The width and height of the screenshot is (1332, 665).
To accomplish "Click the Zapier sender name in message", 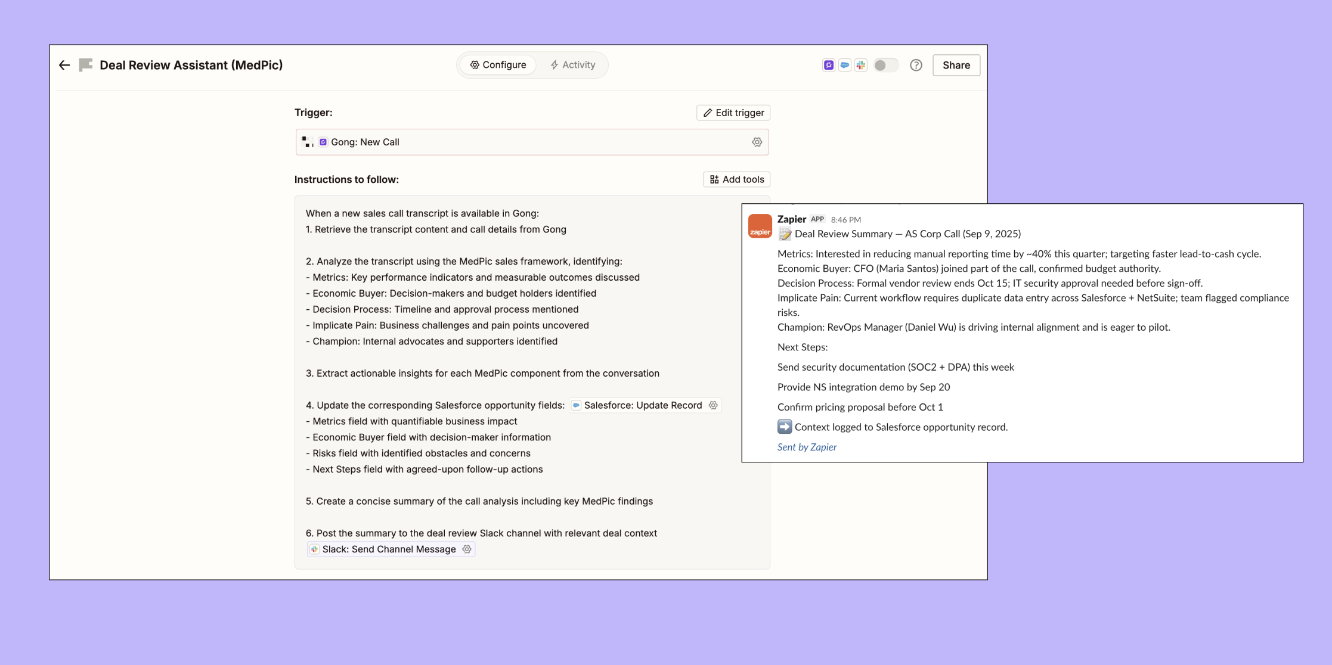I will (x=792, y=219).
